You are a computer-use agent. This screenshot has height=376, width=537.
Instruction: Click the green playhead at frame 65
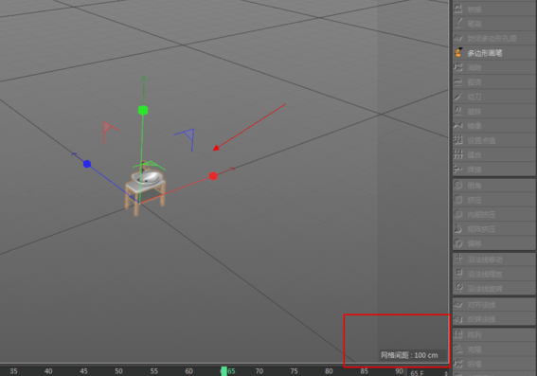point(224,371)
